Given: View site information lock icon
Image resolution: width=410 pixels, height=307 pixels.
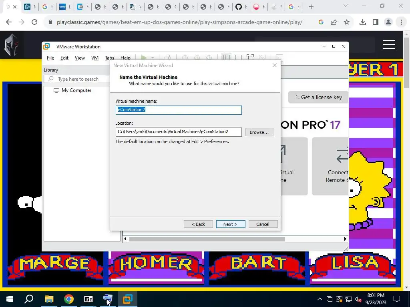Looking at the screenshot, I should [x=50, y=22].
